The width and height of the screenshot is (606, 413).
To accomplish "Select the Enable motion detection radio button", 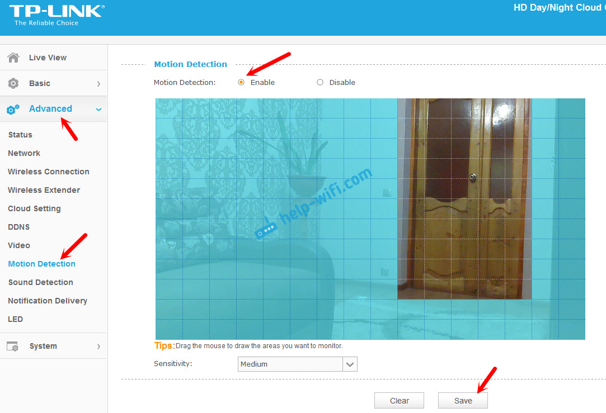I will tap(241, 82).
